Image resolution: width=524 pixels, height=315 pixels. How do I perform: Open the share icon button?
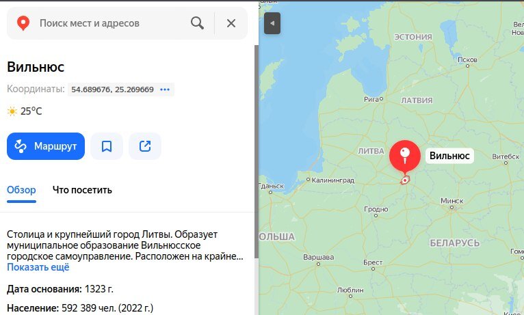pyautogui.click(x=145, y=146)
